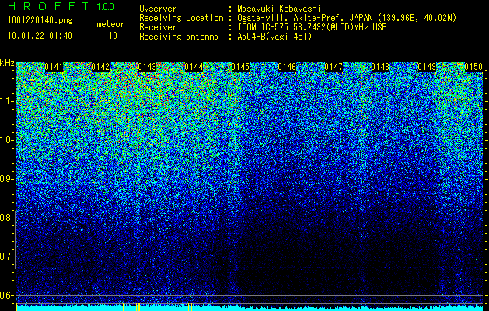Click the date stamp 10.01.22 01:40
The width and height of the screenshot is (489, 311).
40,36
